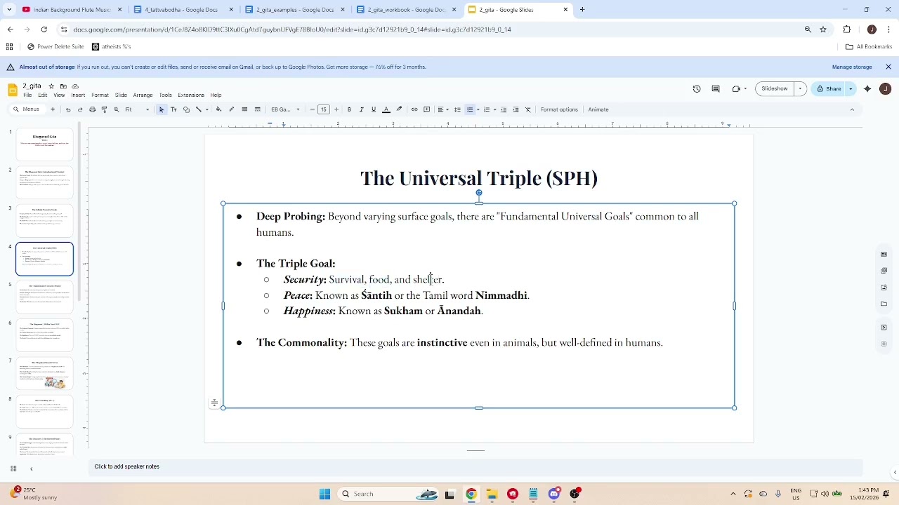Click the Share button
The width and height of the screenshot is (899, 505).
pos(828,89)
